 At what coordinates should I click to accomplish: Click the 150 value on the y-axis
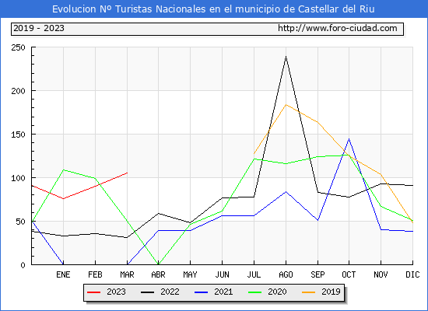tap(19, 135)
